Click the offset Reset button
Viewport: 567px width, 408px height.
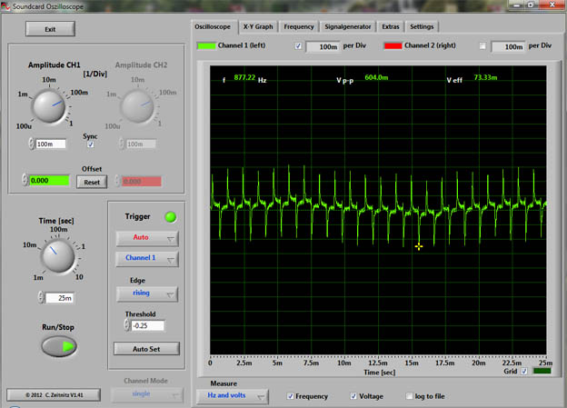(x=91, y=182)
